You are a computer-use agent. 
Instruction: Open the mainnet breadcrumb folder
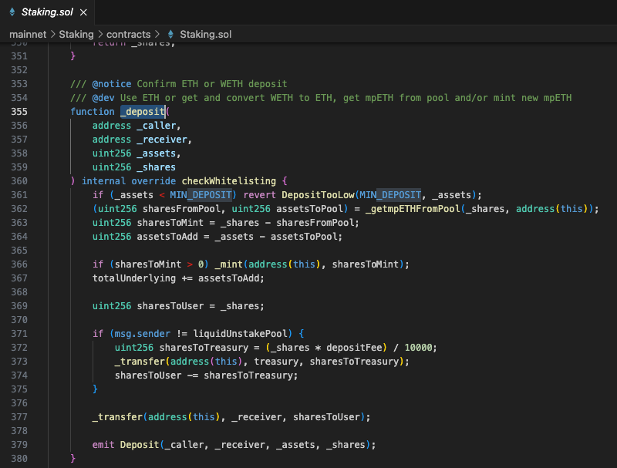click(28, 35)
